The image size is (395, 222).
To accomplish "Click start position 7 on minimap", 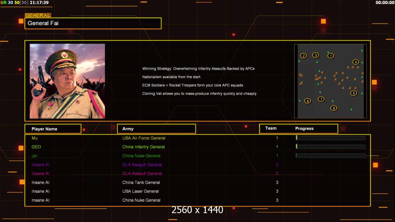I will tap(321, 99).
